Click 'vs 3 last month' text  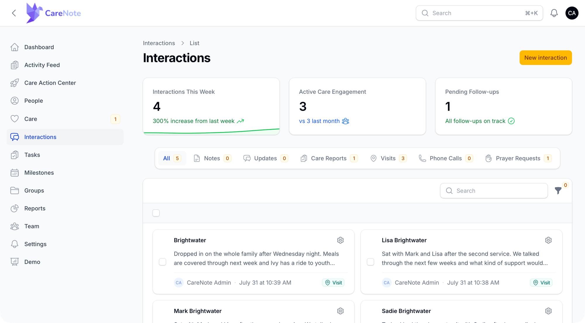pyautogui.click(x=319, y=121)
